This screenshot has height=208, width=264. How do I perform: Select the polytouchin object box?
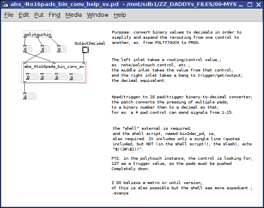pyautogui.click(x=38, y=34)
